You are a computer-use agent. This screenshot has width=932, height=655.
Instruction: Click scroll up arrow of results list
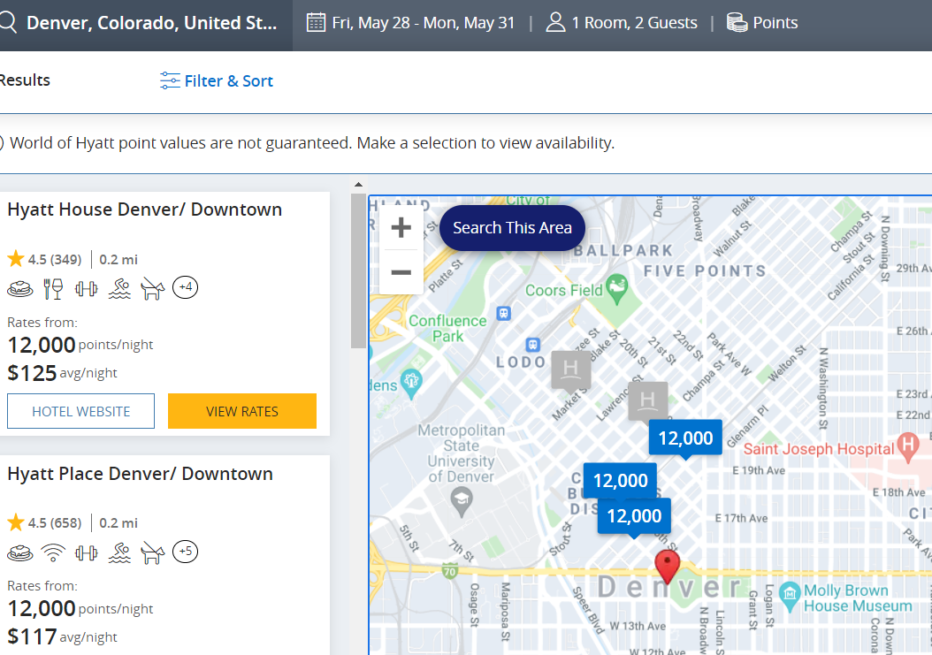point(358,185)
